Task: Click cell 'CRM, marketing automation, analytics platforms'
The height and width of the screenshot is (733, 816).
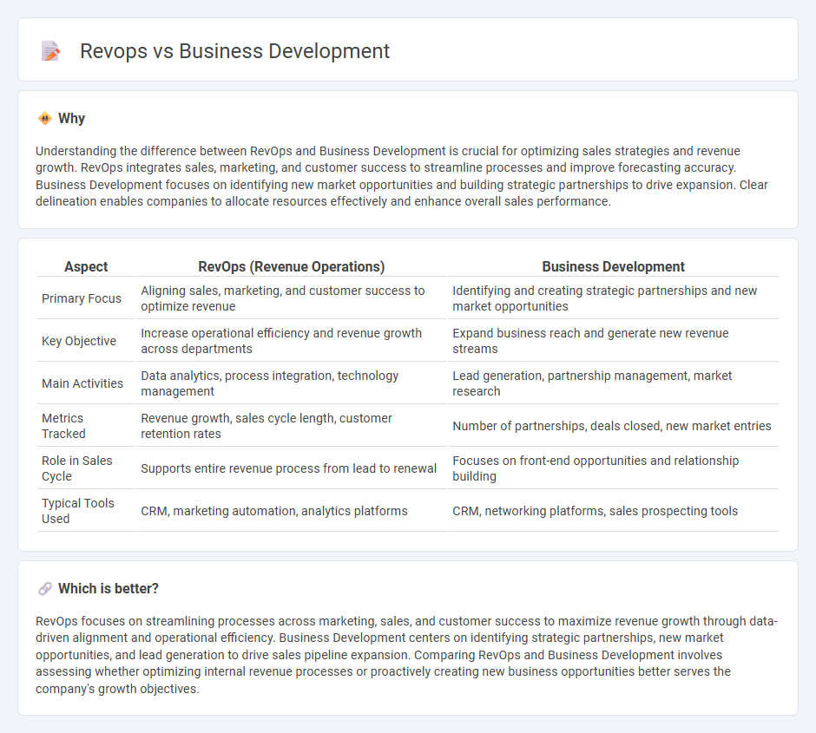Action: click(x=292, y=511)
